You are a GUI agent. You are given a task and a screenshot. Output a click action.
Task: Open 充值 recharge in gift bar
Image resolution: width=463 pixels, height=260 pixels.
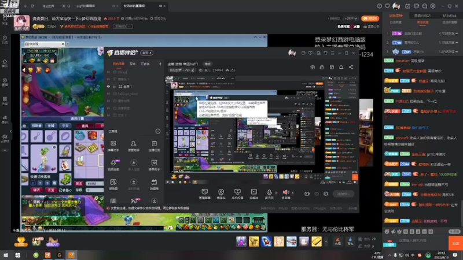[x=337, y=242]
